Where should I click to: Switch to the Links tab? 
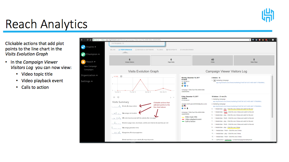[x=160, y=50]
